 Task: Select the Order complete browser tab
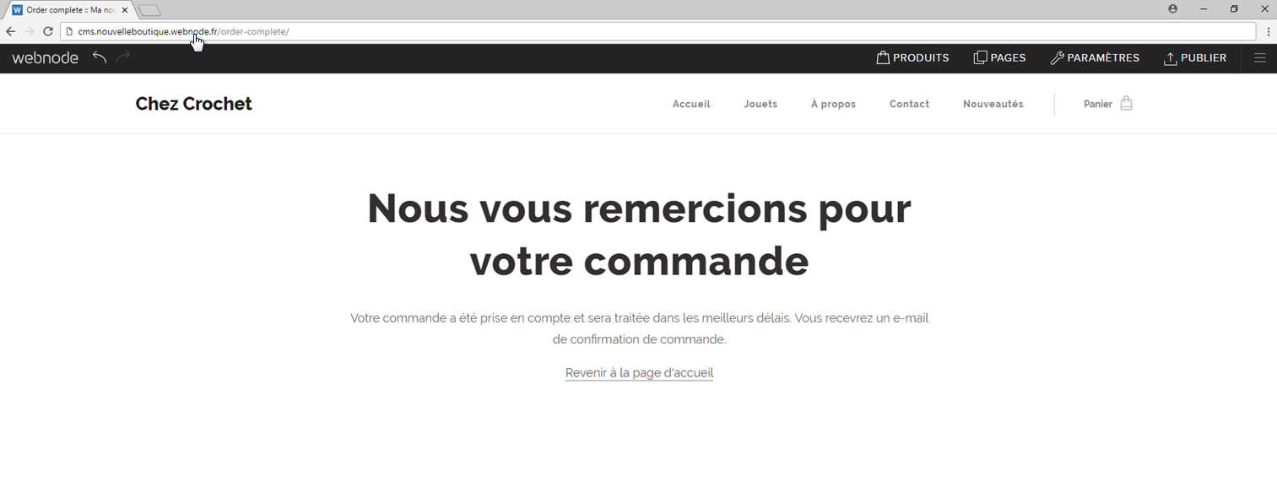68,9
